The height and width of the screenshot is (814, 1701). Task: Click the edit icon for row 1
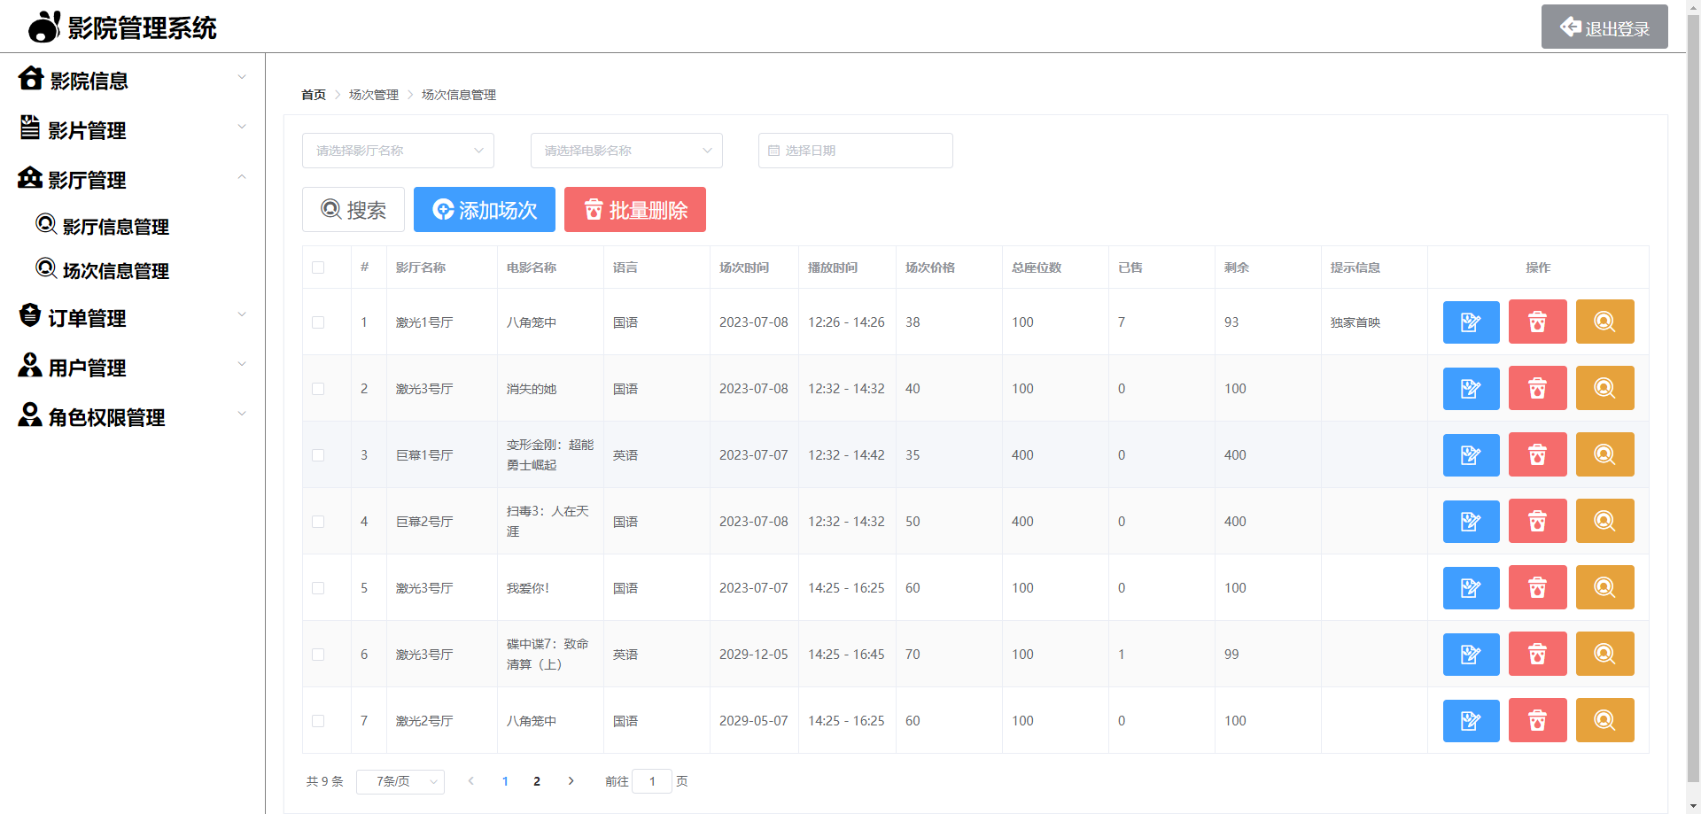click(1471, 322)
